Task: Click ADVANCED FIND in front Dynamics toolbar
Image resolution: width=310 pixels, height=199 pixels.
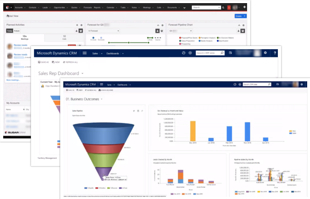Action: tap(106, 90)
